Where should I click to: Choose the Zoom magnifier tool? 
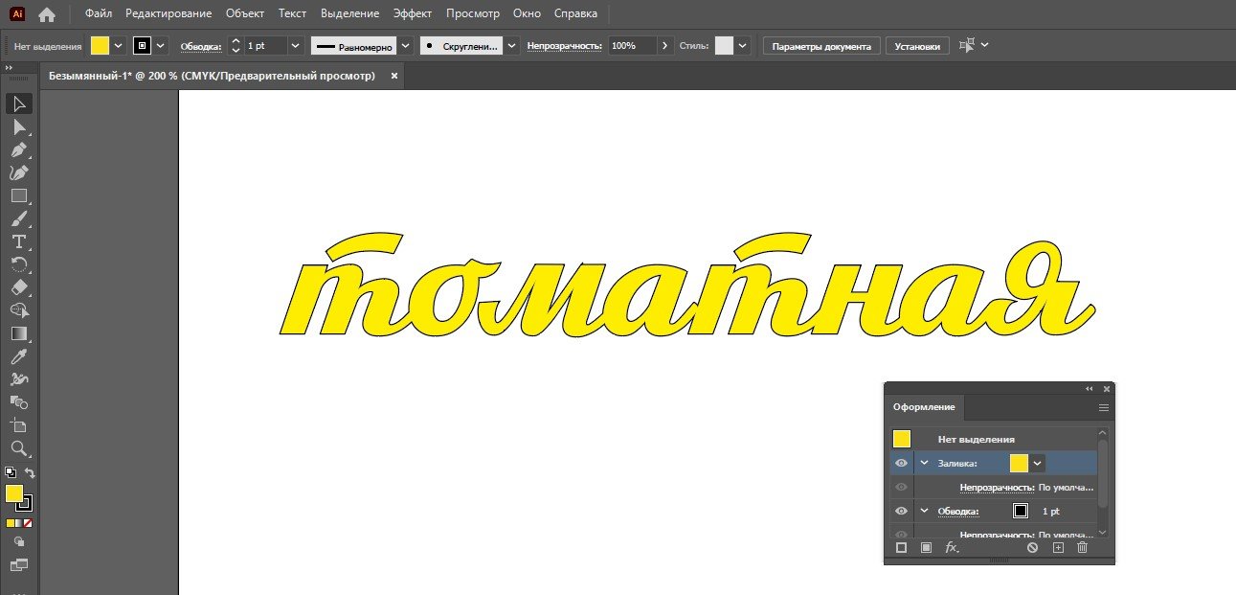coord(18,448)
